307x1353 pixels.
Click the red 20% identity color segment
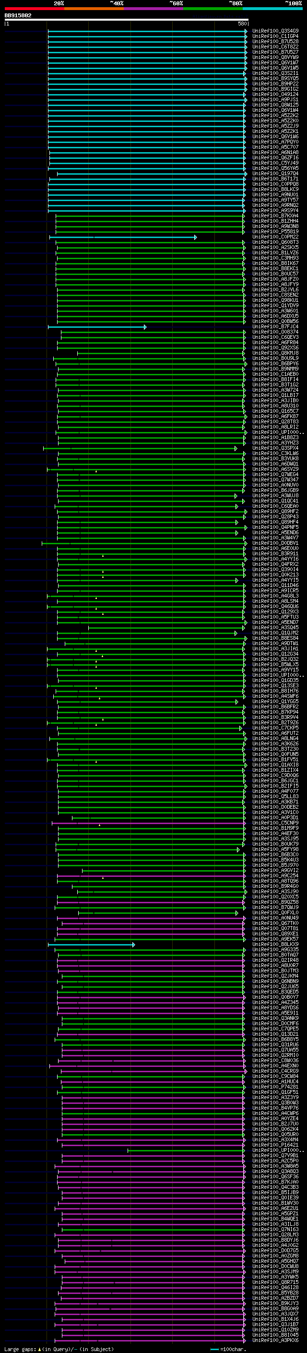point(34,9)
